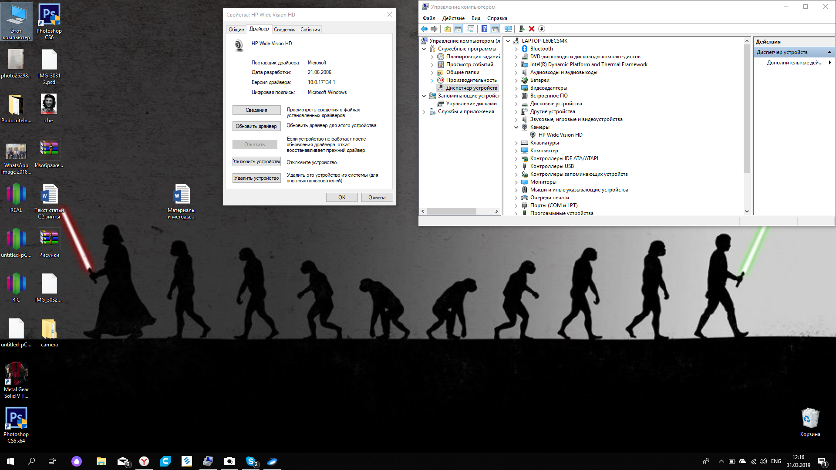
Task: Expand Контроллеры USB category
Action: pyautogui.click(x=516, y=166)
